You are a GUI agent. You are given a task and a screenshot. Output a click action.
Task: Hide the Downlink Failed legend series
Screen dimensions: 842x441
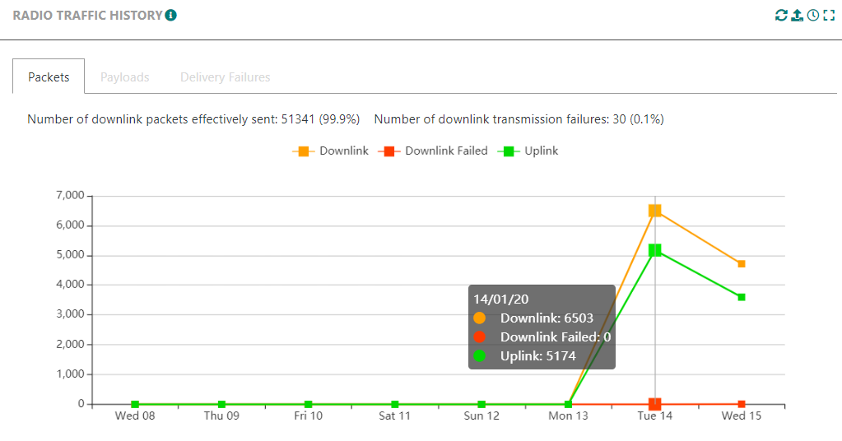[x=433, y=151]
